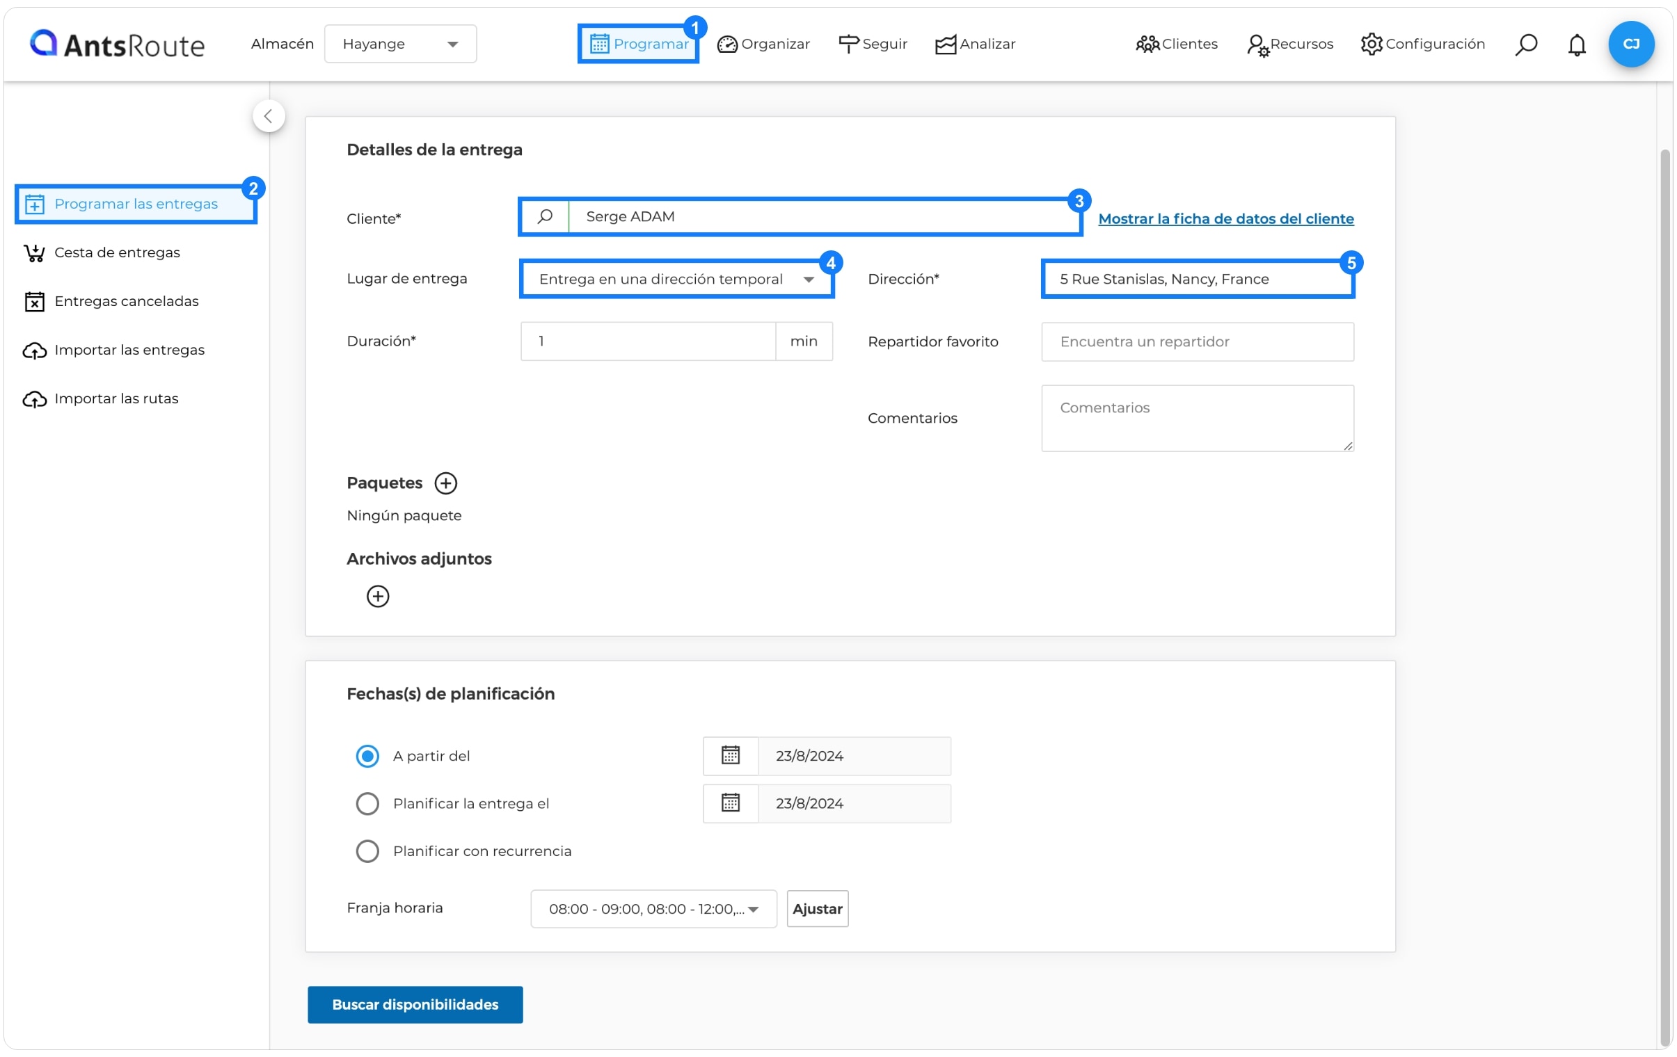The height and width of the screenshot is (1057, 1677).
Task: Open the Organizar tab
Action: pyautogui.click(x=763, y=44)
